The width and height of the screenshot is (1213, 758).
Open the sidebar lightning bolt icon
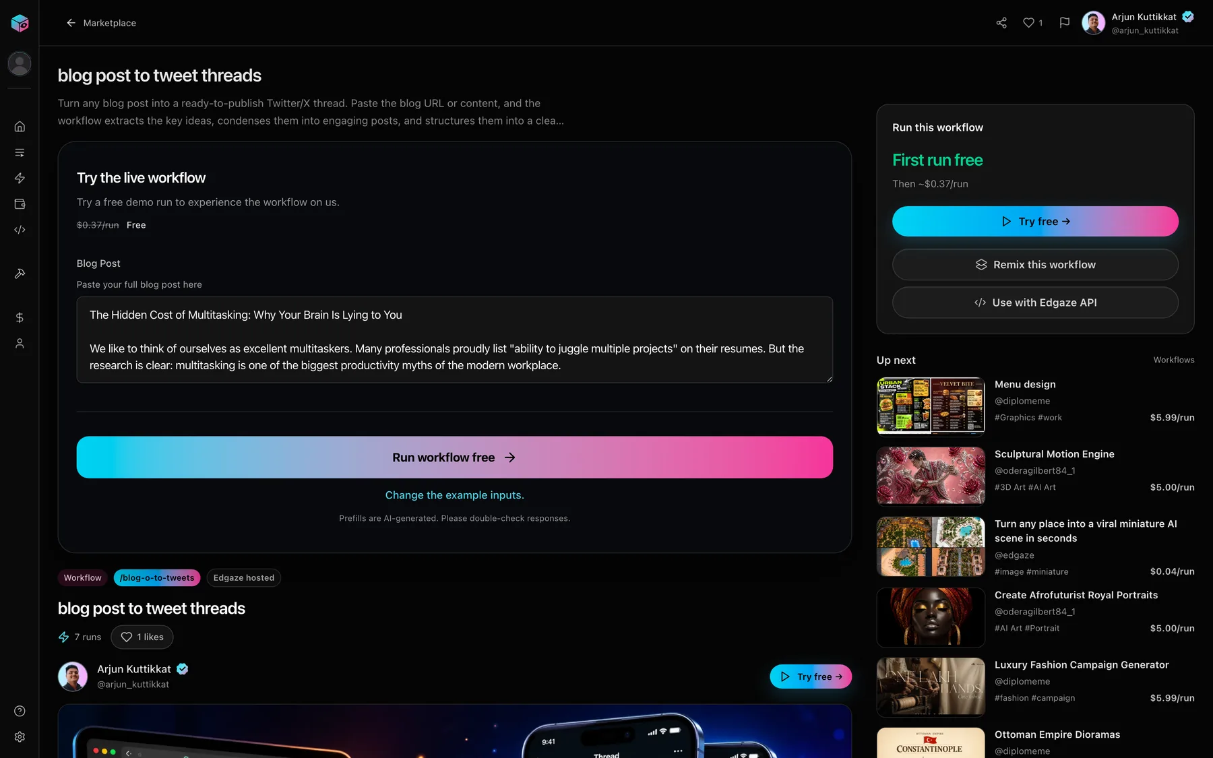point(20,178)
